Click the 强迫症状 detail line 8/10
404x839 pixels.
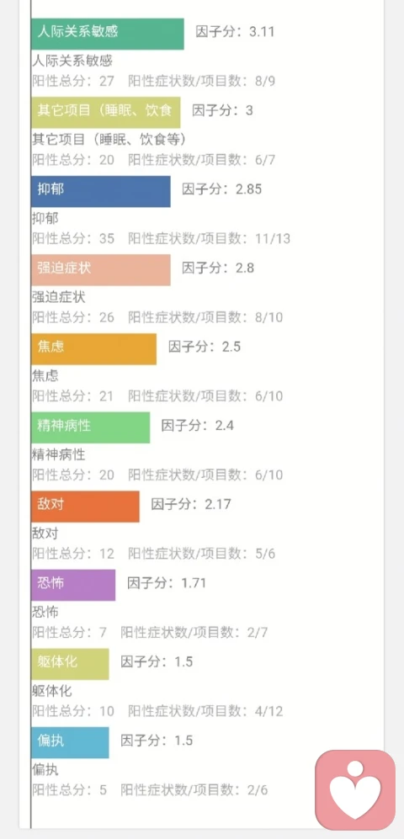tap(157, 317)
